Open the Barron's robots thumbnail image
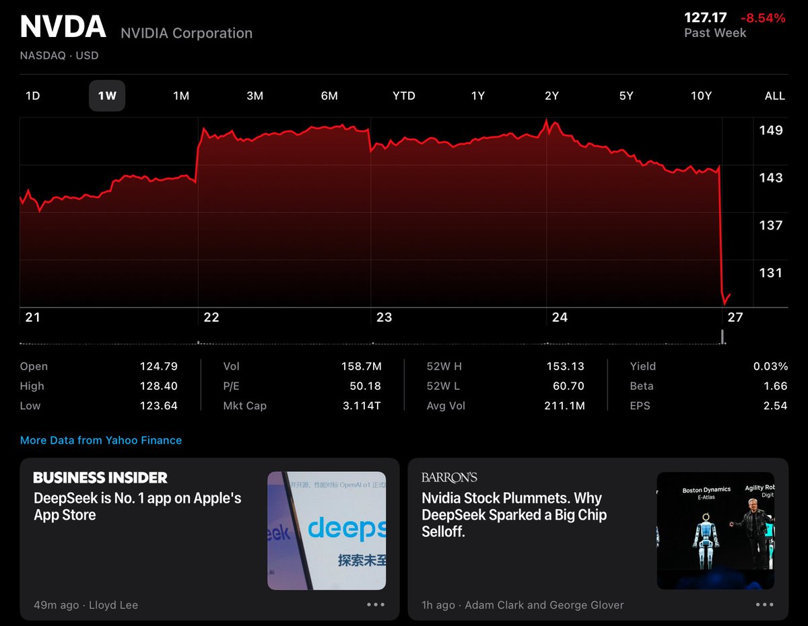This screenshot has height=626, width=808. pos(715,530)
